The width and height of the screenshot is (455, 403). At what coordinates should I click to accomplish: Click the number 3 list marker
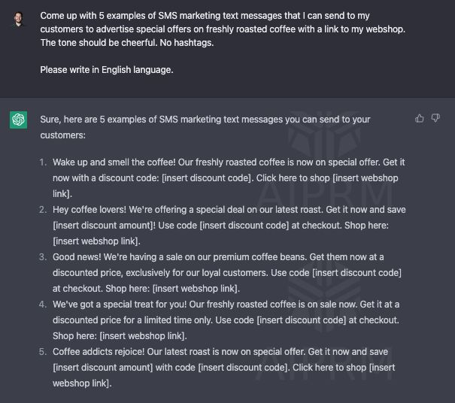point(43,257)
